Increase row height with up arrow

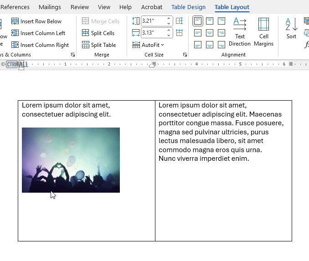point(169,19)
